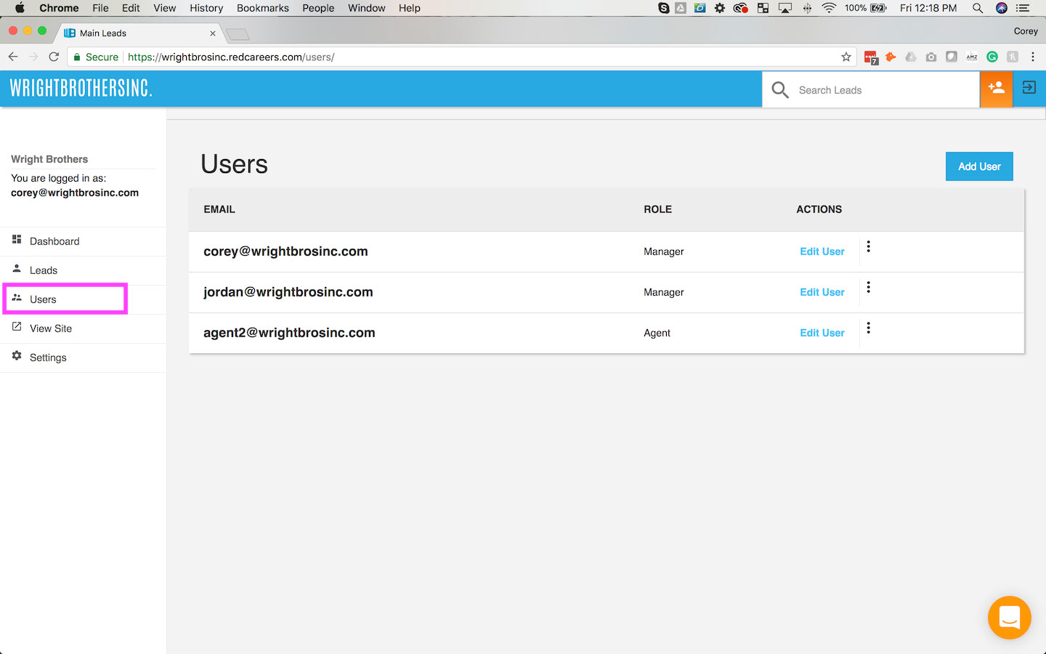The height and width of the screenshot is (654, 1046).
Task: Open more actions for agent2@wrightbrosinc.com
Action: point(868,328)
